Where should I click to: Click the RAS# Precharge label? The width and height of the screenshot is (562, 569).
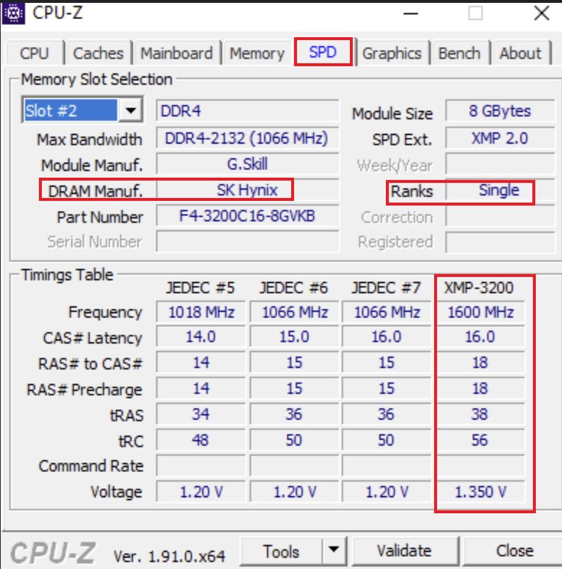84,390
